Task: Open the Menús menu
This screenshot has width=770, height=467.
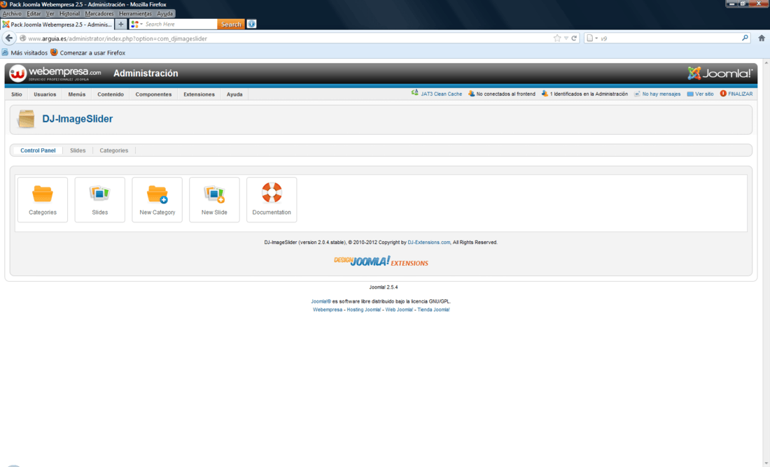Action: click(x=76, y=94)
